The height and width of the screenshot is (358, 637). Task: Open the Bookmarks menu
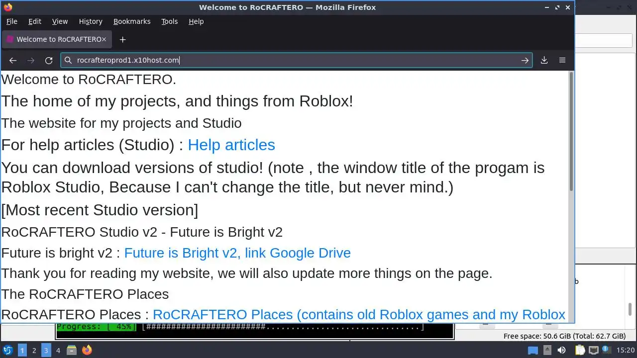[132, 21]
